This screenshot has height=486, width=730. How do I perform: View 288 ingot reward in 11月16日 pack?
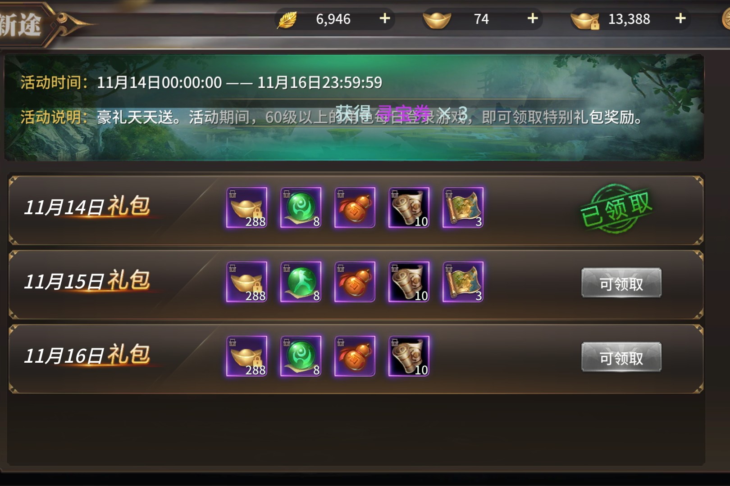pyautogui.click(x=247, y=356)
